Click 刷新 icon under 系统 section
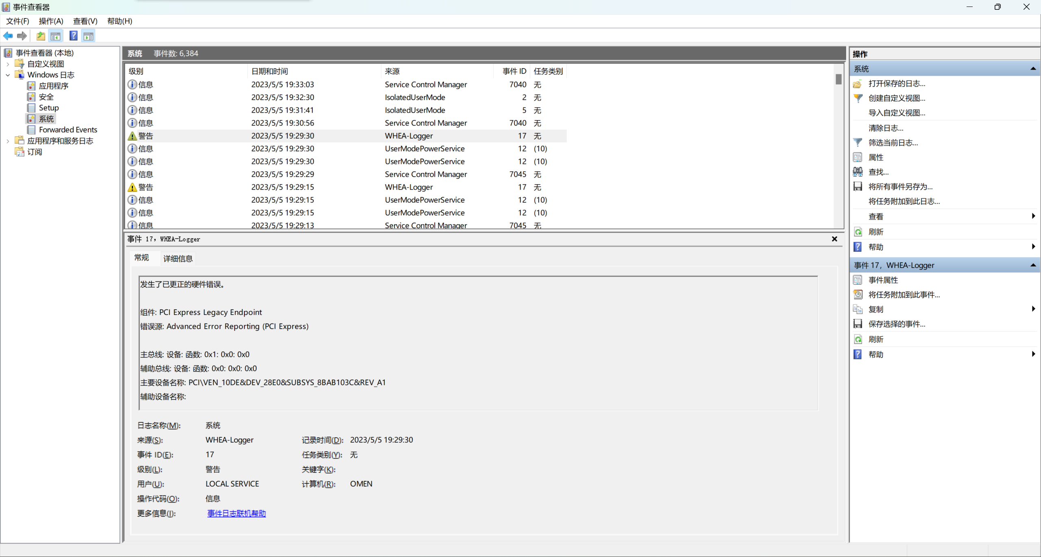 point(858,232)
